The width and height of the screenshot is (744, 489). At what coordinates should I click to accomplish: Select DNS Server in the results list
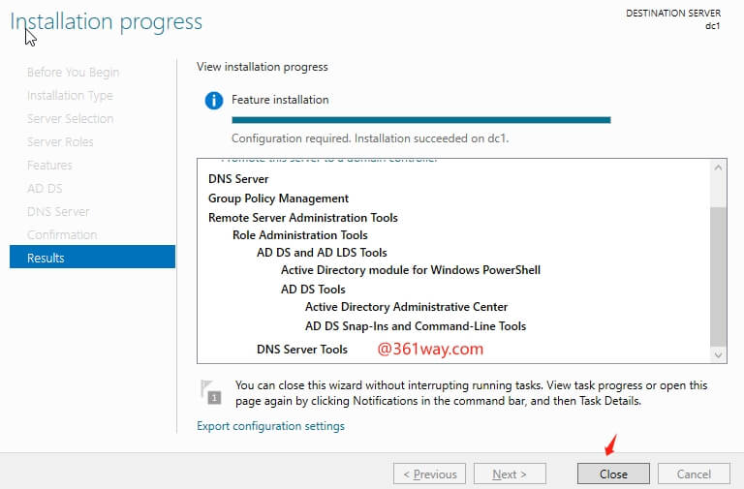(x=238, y=179)
